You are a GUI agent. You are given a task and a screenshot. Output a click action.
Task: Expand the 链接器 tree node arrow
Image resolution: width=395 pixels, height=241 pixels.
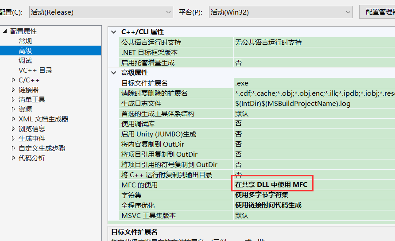(x=13, y=90)
